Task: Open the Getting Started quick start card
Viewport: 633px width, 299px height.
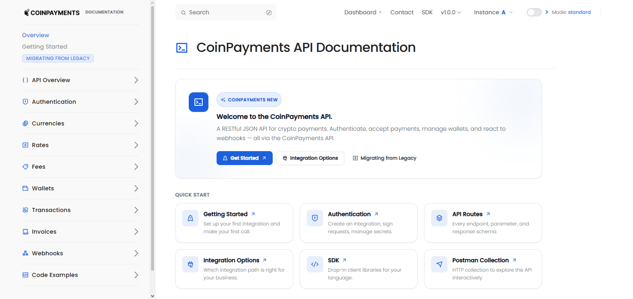Action: pos(234,223)
